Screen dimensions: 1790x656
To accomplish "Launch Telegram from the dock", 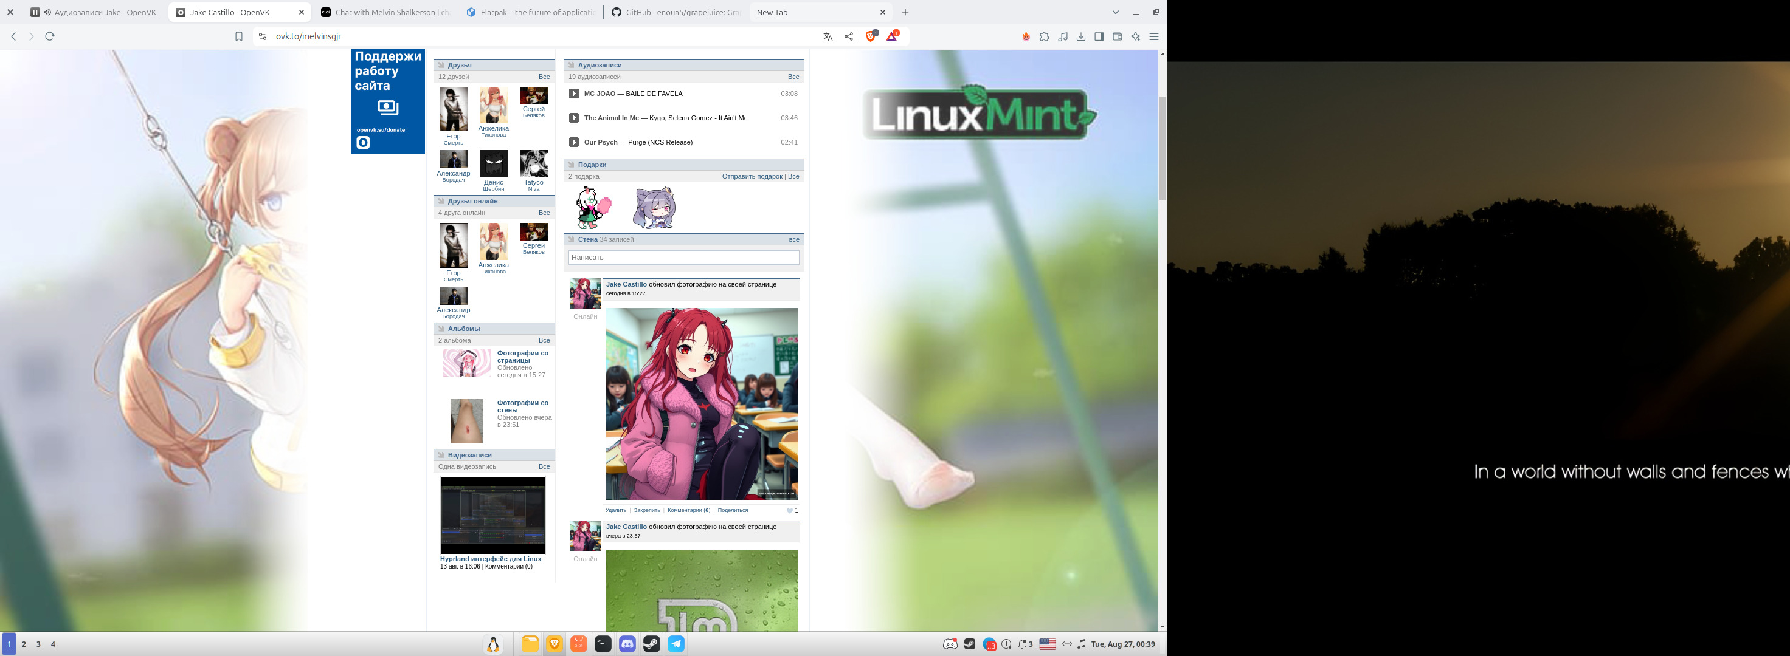I will pos(676,644).
